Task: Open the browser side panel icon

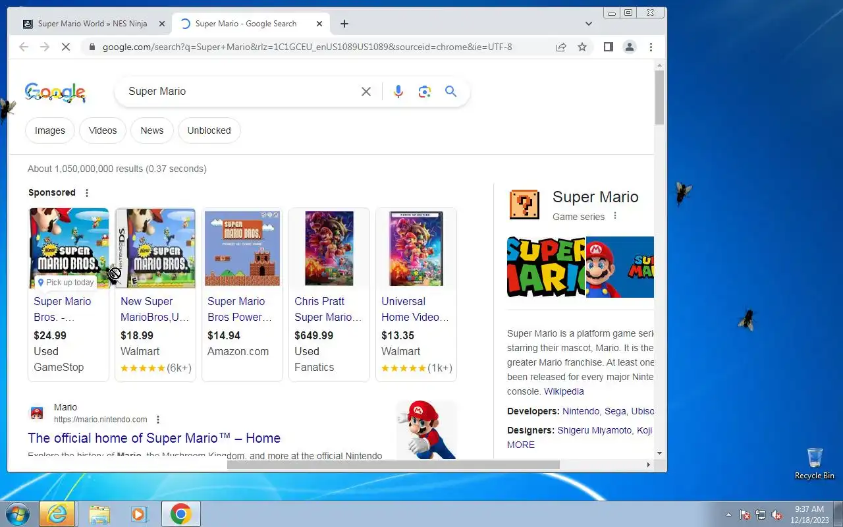Action: 609,47
